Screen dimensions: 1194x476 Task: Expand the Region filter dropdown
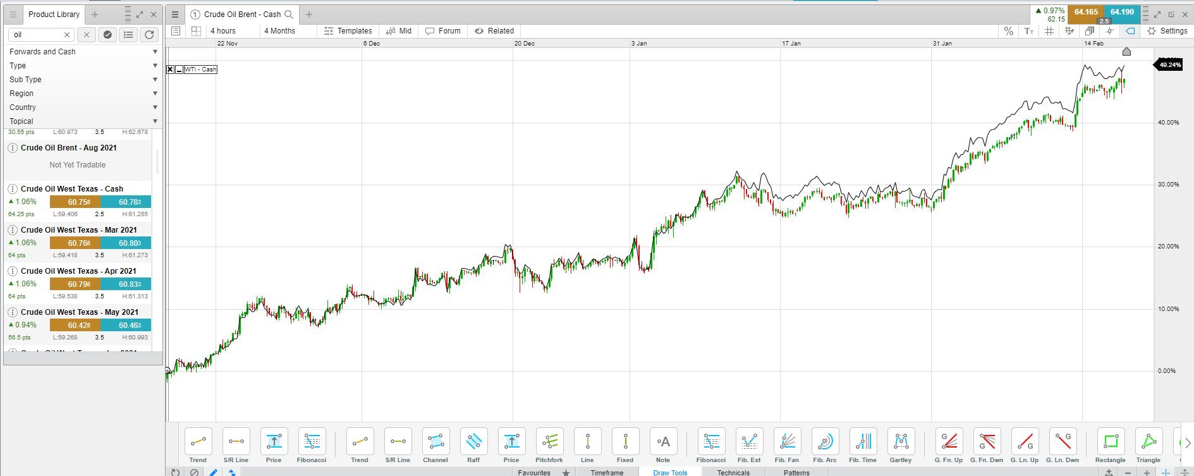coord(83,94)
